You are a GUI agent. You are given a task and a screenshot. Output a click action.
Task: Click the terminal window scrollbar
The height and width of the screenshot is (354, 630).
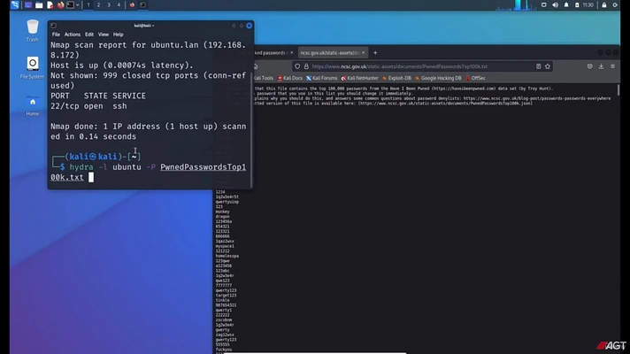click(251, 128)
